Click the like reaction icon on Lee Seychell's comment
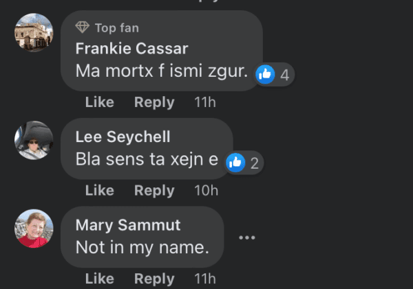Image resolution: width=413 pixels, height=289 pixels. click(x=235, y=163)
